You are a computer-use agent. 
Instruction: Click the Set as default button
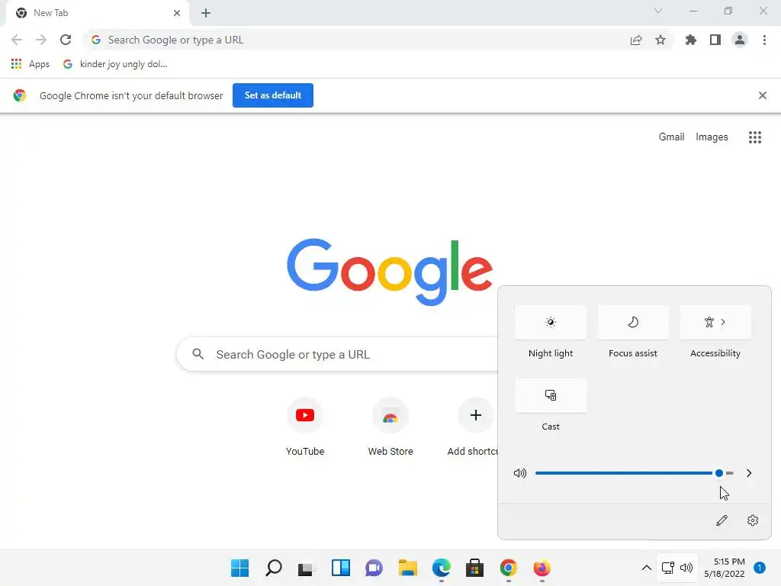(x=273, y=95)
